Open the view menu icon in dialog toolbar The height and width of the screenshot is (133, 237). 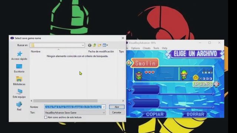pyautogui.click(x=105, y=45)
